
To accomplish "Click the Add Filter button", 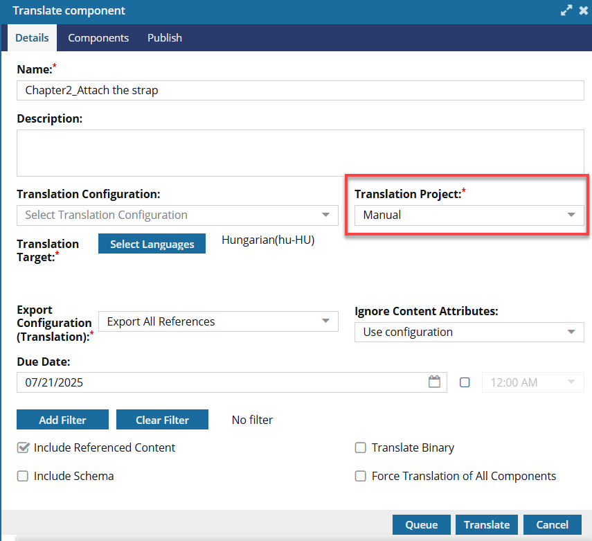I will coord(63,419).
